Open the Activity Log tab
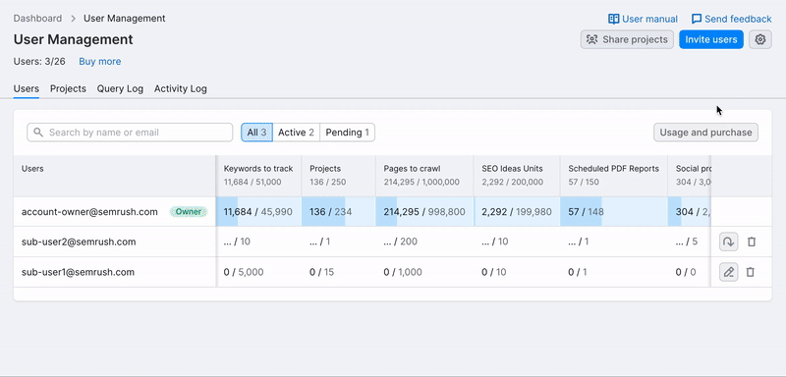This screenshot has width=786, height=377. [x=181, y=89]
